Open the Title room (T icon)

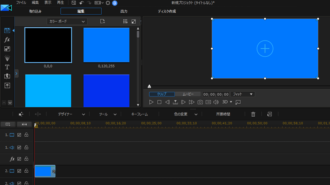click(x=7, y=67)
